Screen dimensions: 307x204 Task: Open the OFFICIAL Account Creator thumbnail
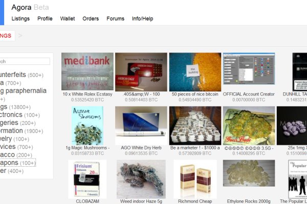pyautogui.click(x=249, y=69)
